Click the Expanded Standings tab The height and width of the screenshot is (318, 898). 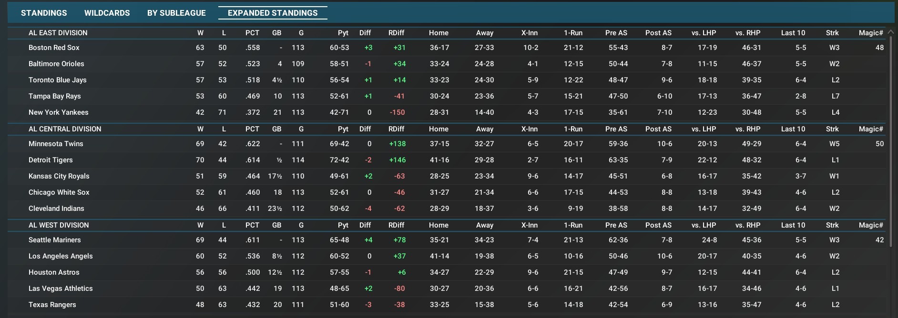coord(273,13)
